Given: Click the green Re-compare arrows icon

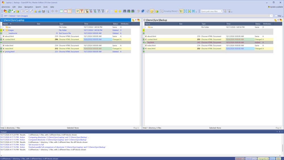Looking at the screenshot, I should pyautogui.click(x=9, y=11).
